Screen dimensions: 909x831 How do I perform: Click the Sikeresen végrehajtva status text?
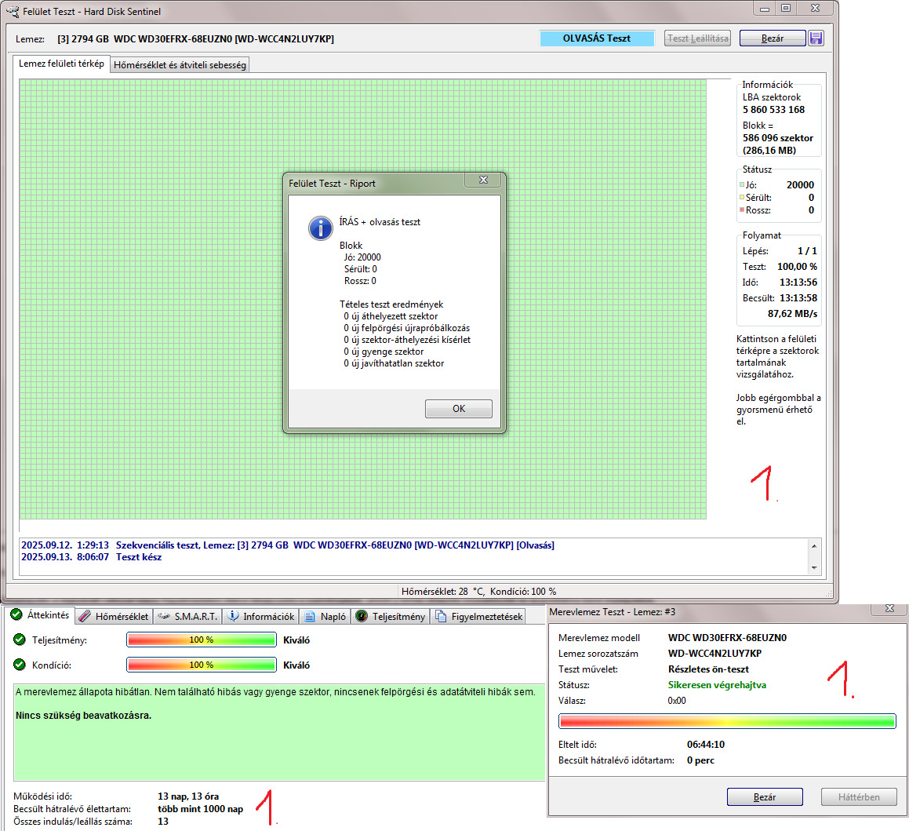tap(717, 685)
